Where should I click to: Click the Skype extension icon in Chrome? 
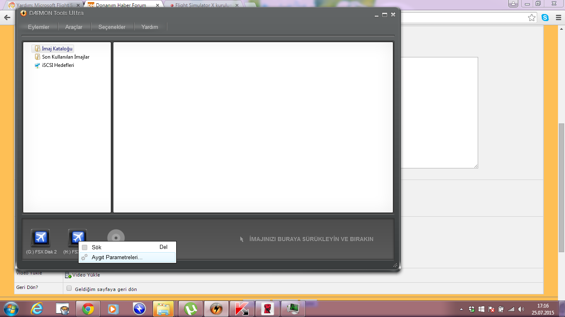(545, 18)
